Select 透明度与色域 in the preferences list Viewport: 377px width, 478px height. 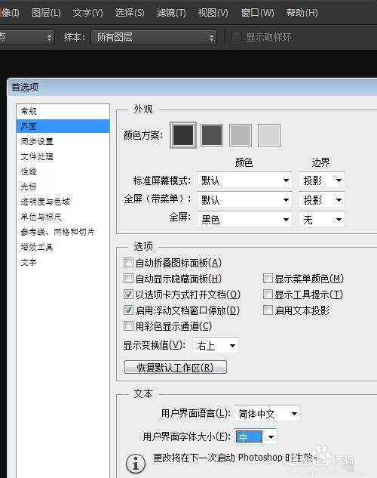[63, 202]
